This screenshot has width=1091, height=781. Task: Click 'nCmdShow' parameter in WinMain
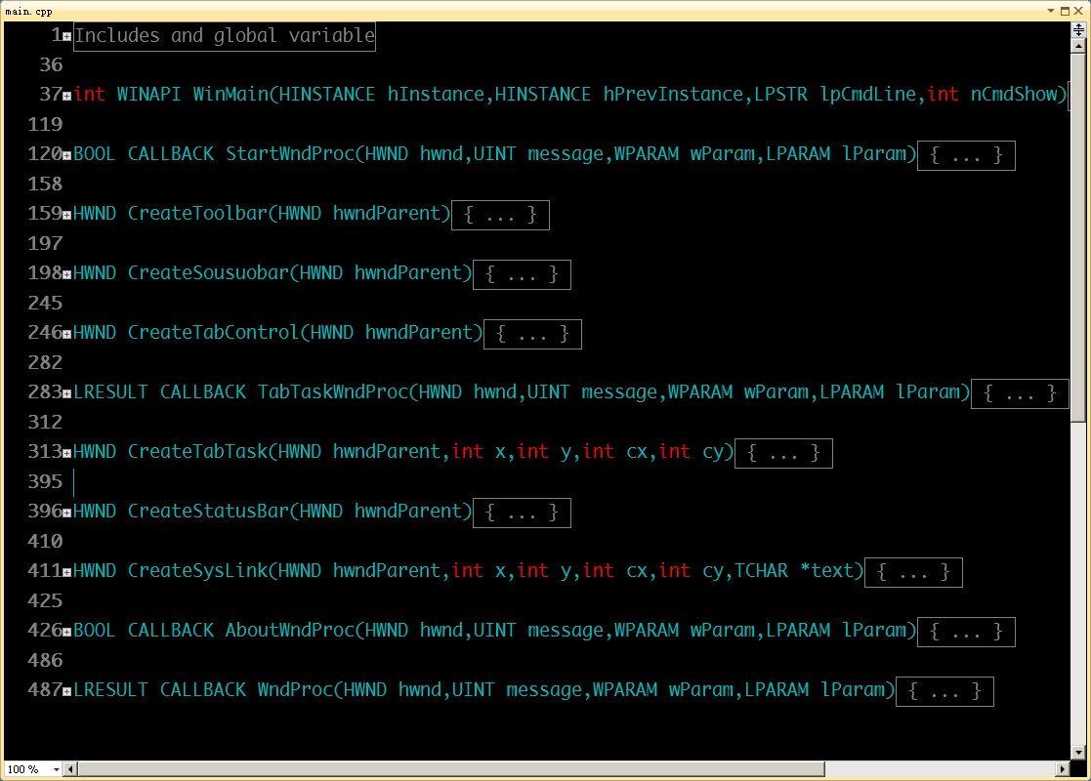1014,95
